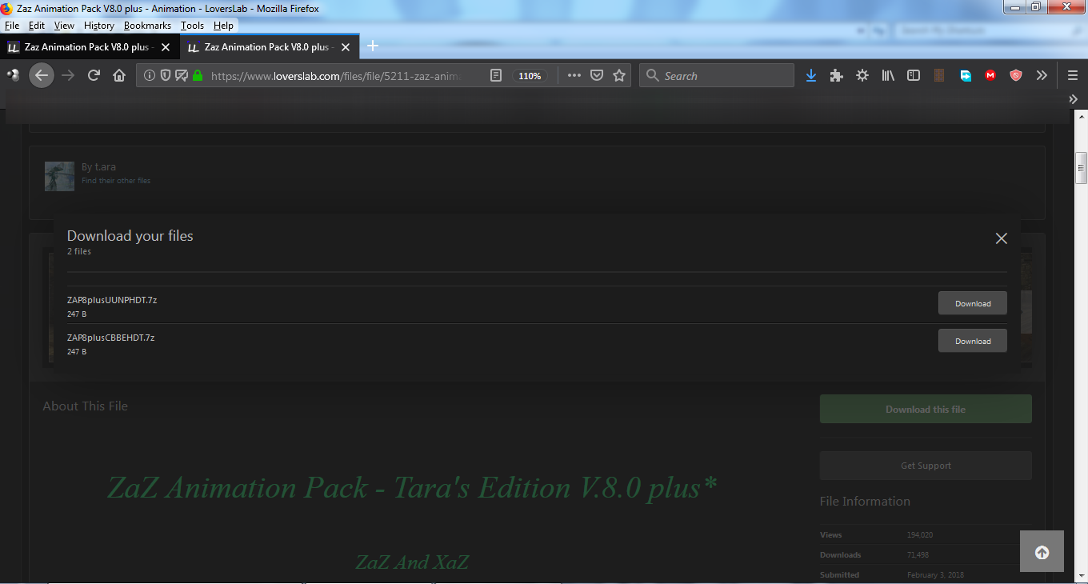Click the ZAP8plusUUNPHDT.7z file name
Image resolution: width=1088 pixels, height=584 pixels.
[112, 300]
